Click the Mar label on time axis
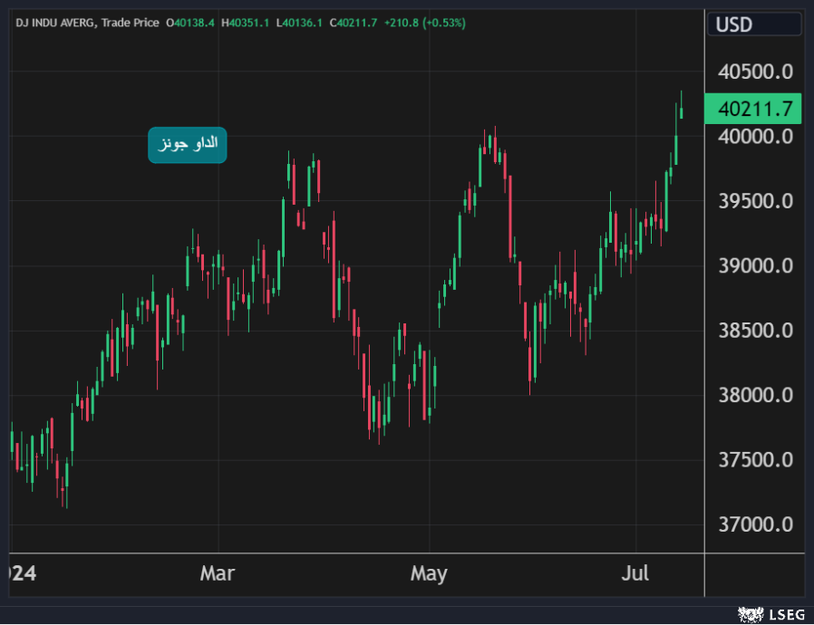Viewport: 814px width, 625px height. pos(218,574)
